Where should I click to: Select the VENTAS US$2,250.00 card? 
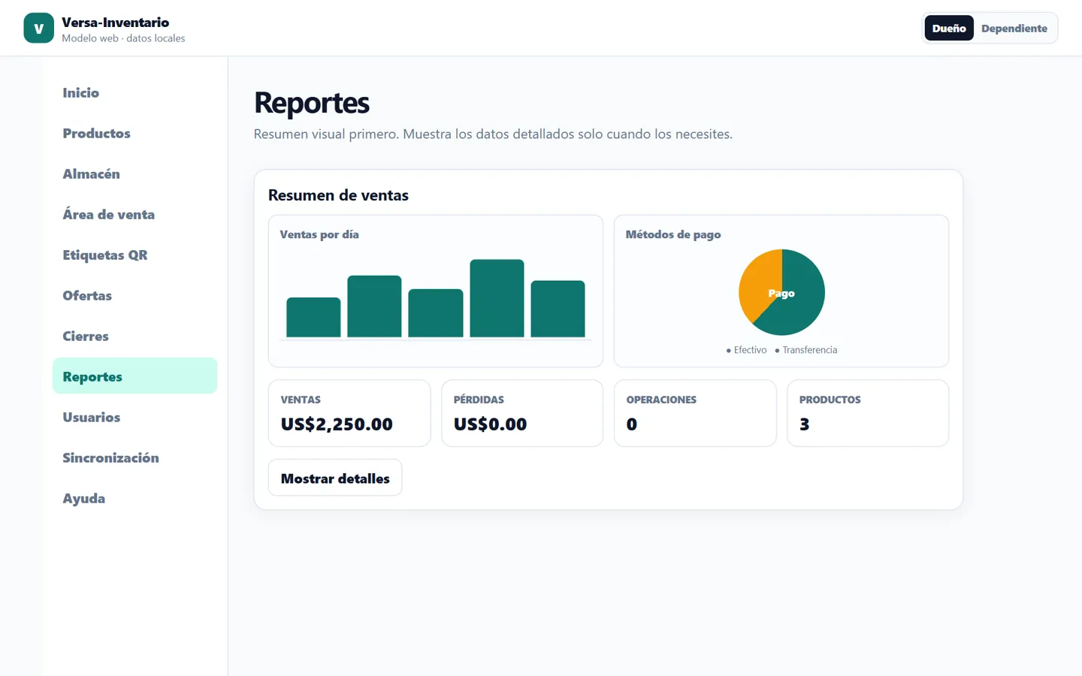point(349,413)
